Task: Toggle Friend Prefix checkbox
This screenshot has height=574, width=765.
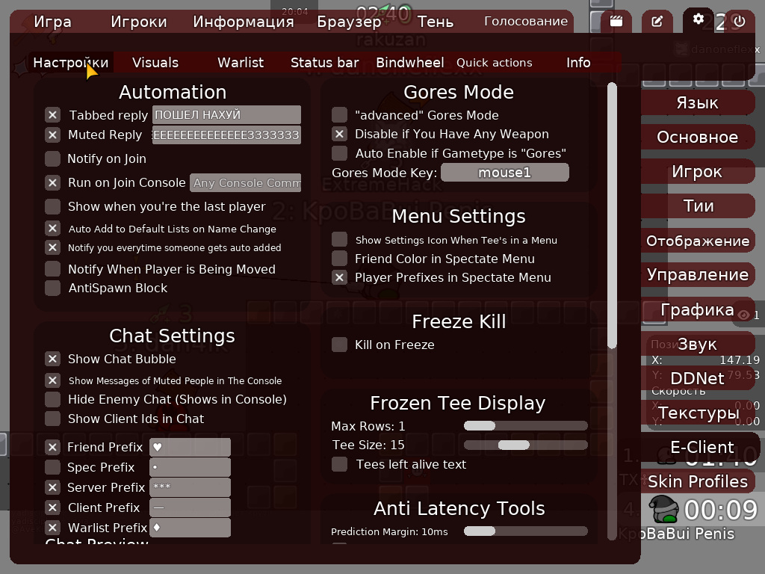Action: click(x=53, y=447)
